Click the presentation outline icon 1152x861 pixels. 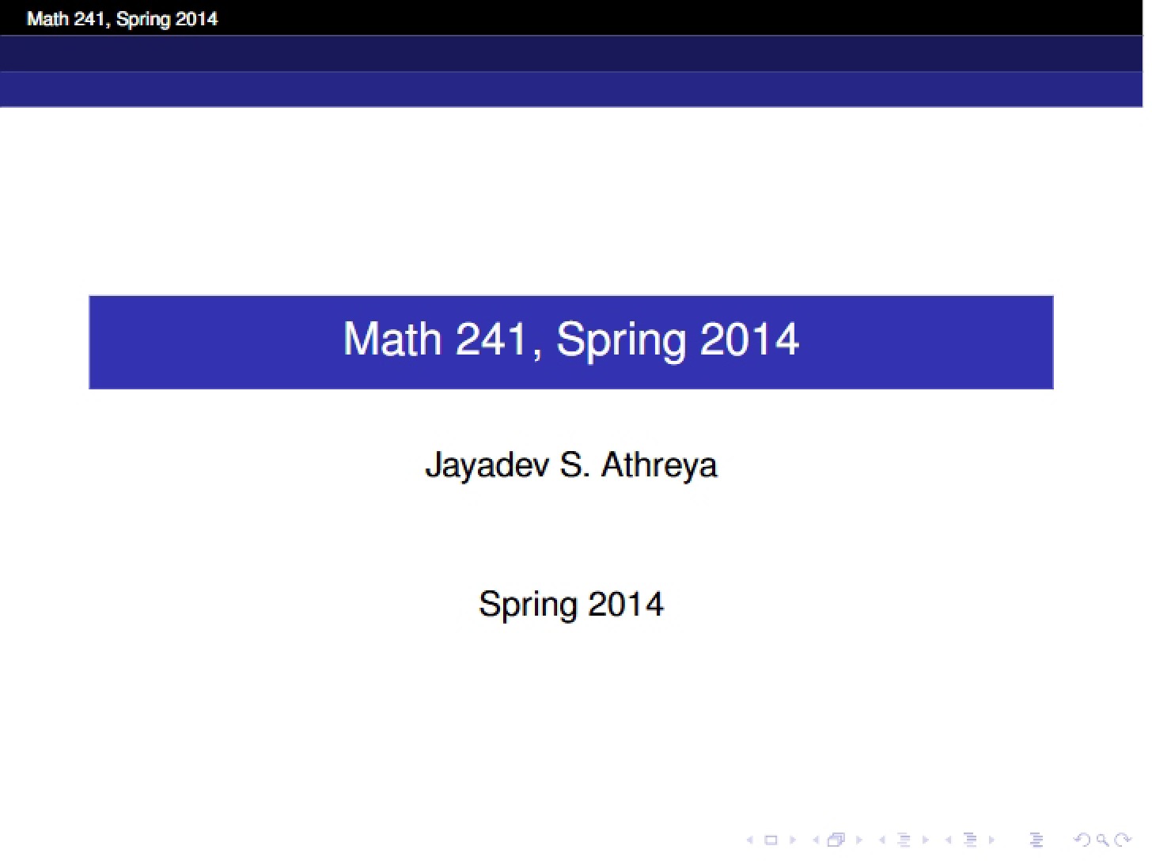(1036, 840)
